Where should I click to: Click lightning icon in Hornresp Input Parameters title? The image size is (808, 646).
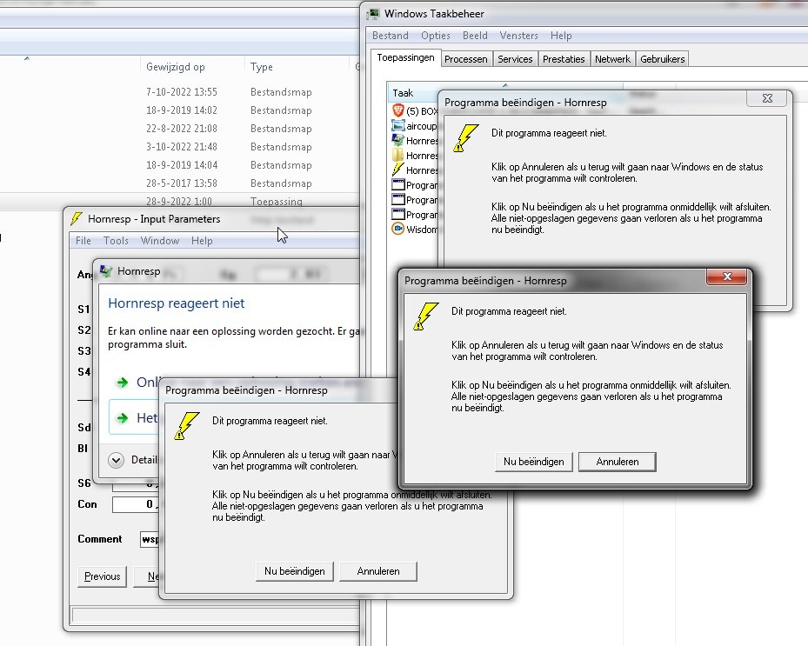pyautogui.click(x=77, y=218)
